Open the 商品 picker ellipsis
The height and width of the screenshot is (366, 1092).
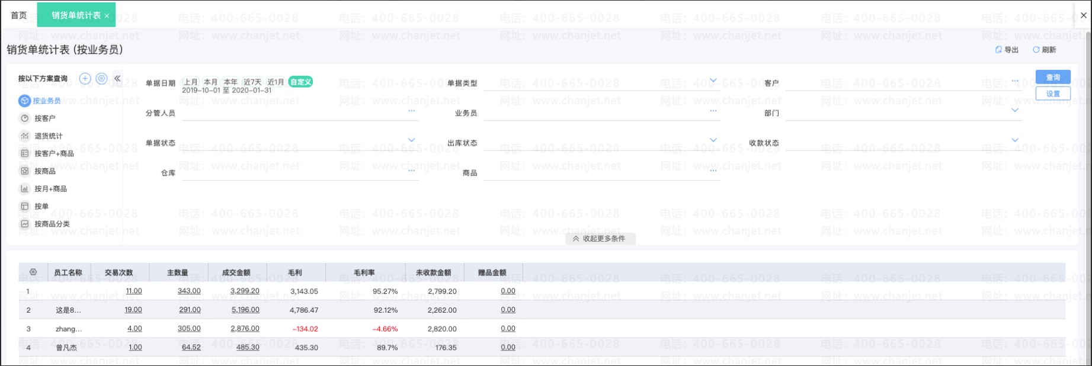pos(713,171)
